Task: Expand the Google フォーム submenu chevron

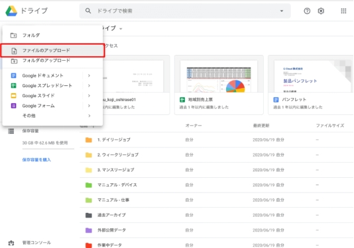Action: coord(89,106)
